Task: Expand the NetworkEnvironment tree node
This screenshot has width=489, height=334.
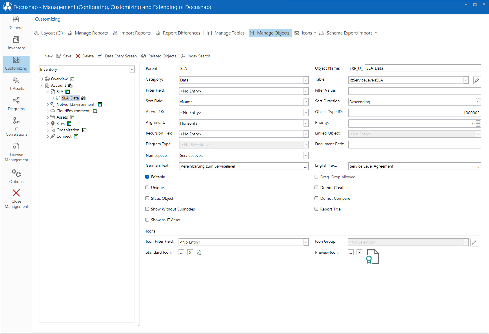Action: (48, 104)
